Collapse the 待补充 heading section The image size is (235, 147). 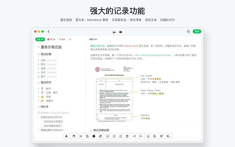[39, 107]
